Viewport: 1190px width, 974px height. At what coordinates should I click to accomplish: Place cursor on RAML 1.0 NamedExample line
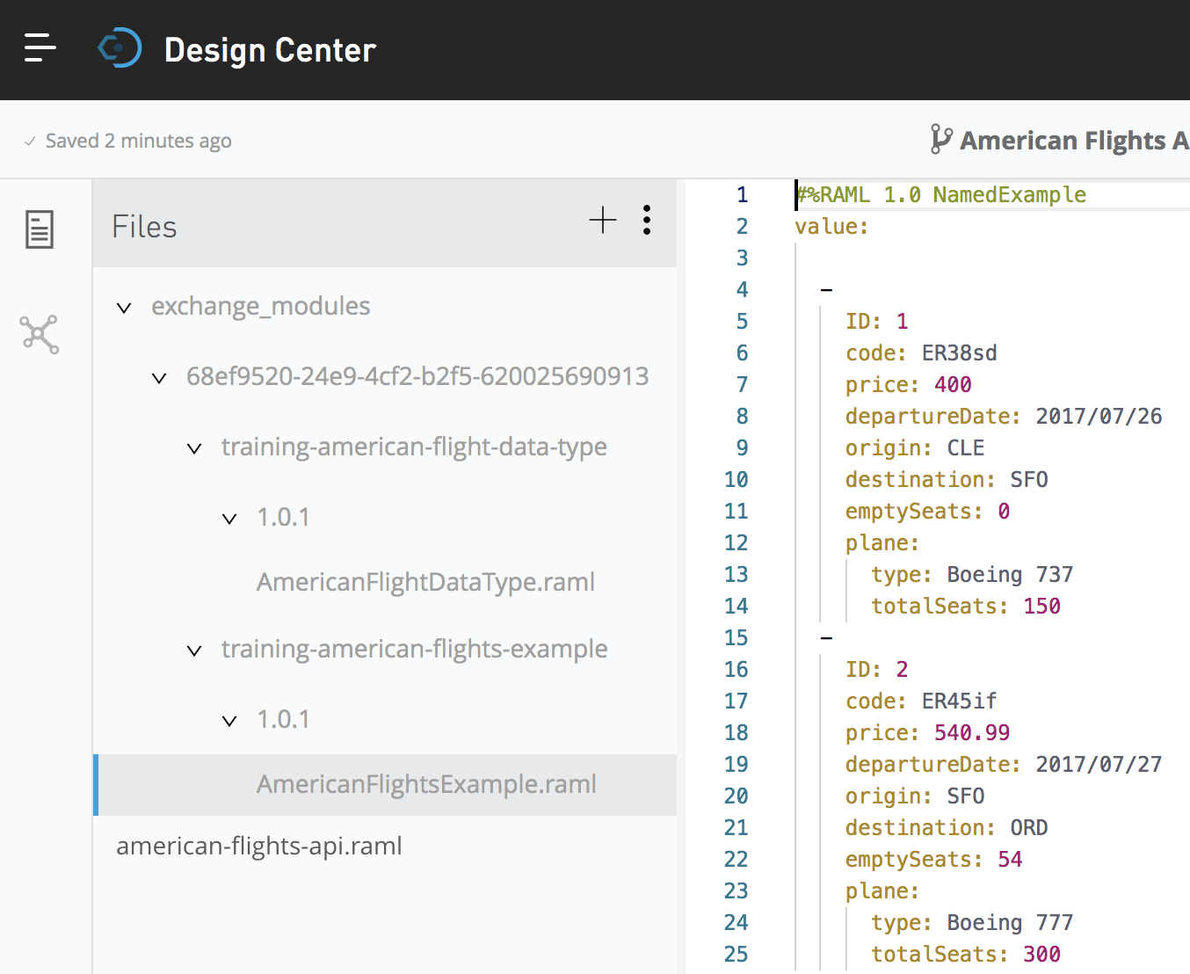click(x=941, y=194)
